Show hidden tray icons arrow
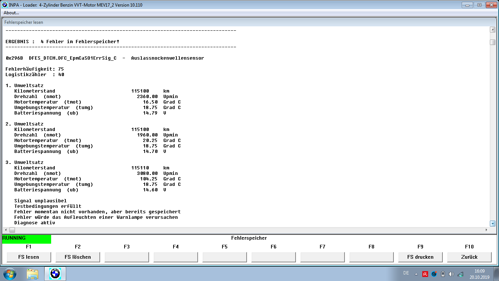The image size is (499, 281). click(x=416, y=274)
